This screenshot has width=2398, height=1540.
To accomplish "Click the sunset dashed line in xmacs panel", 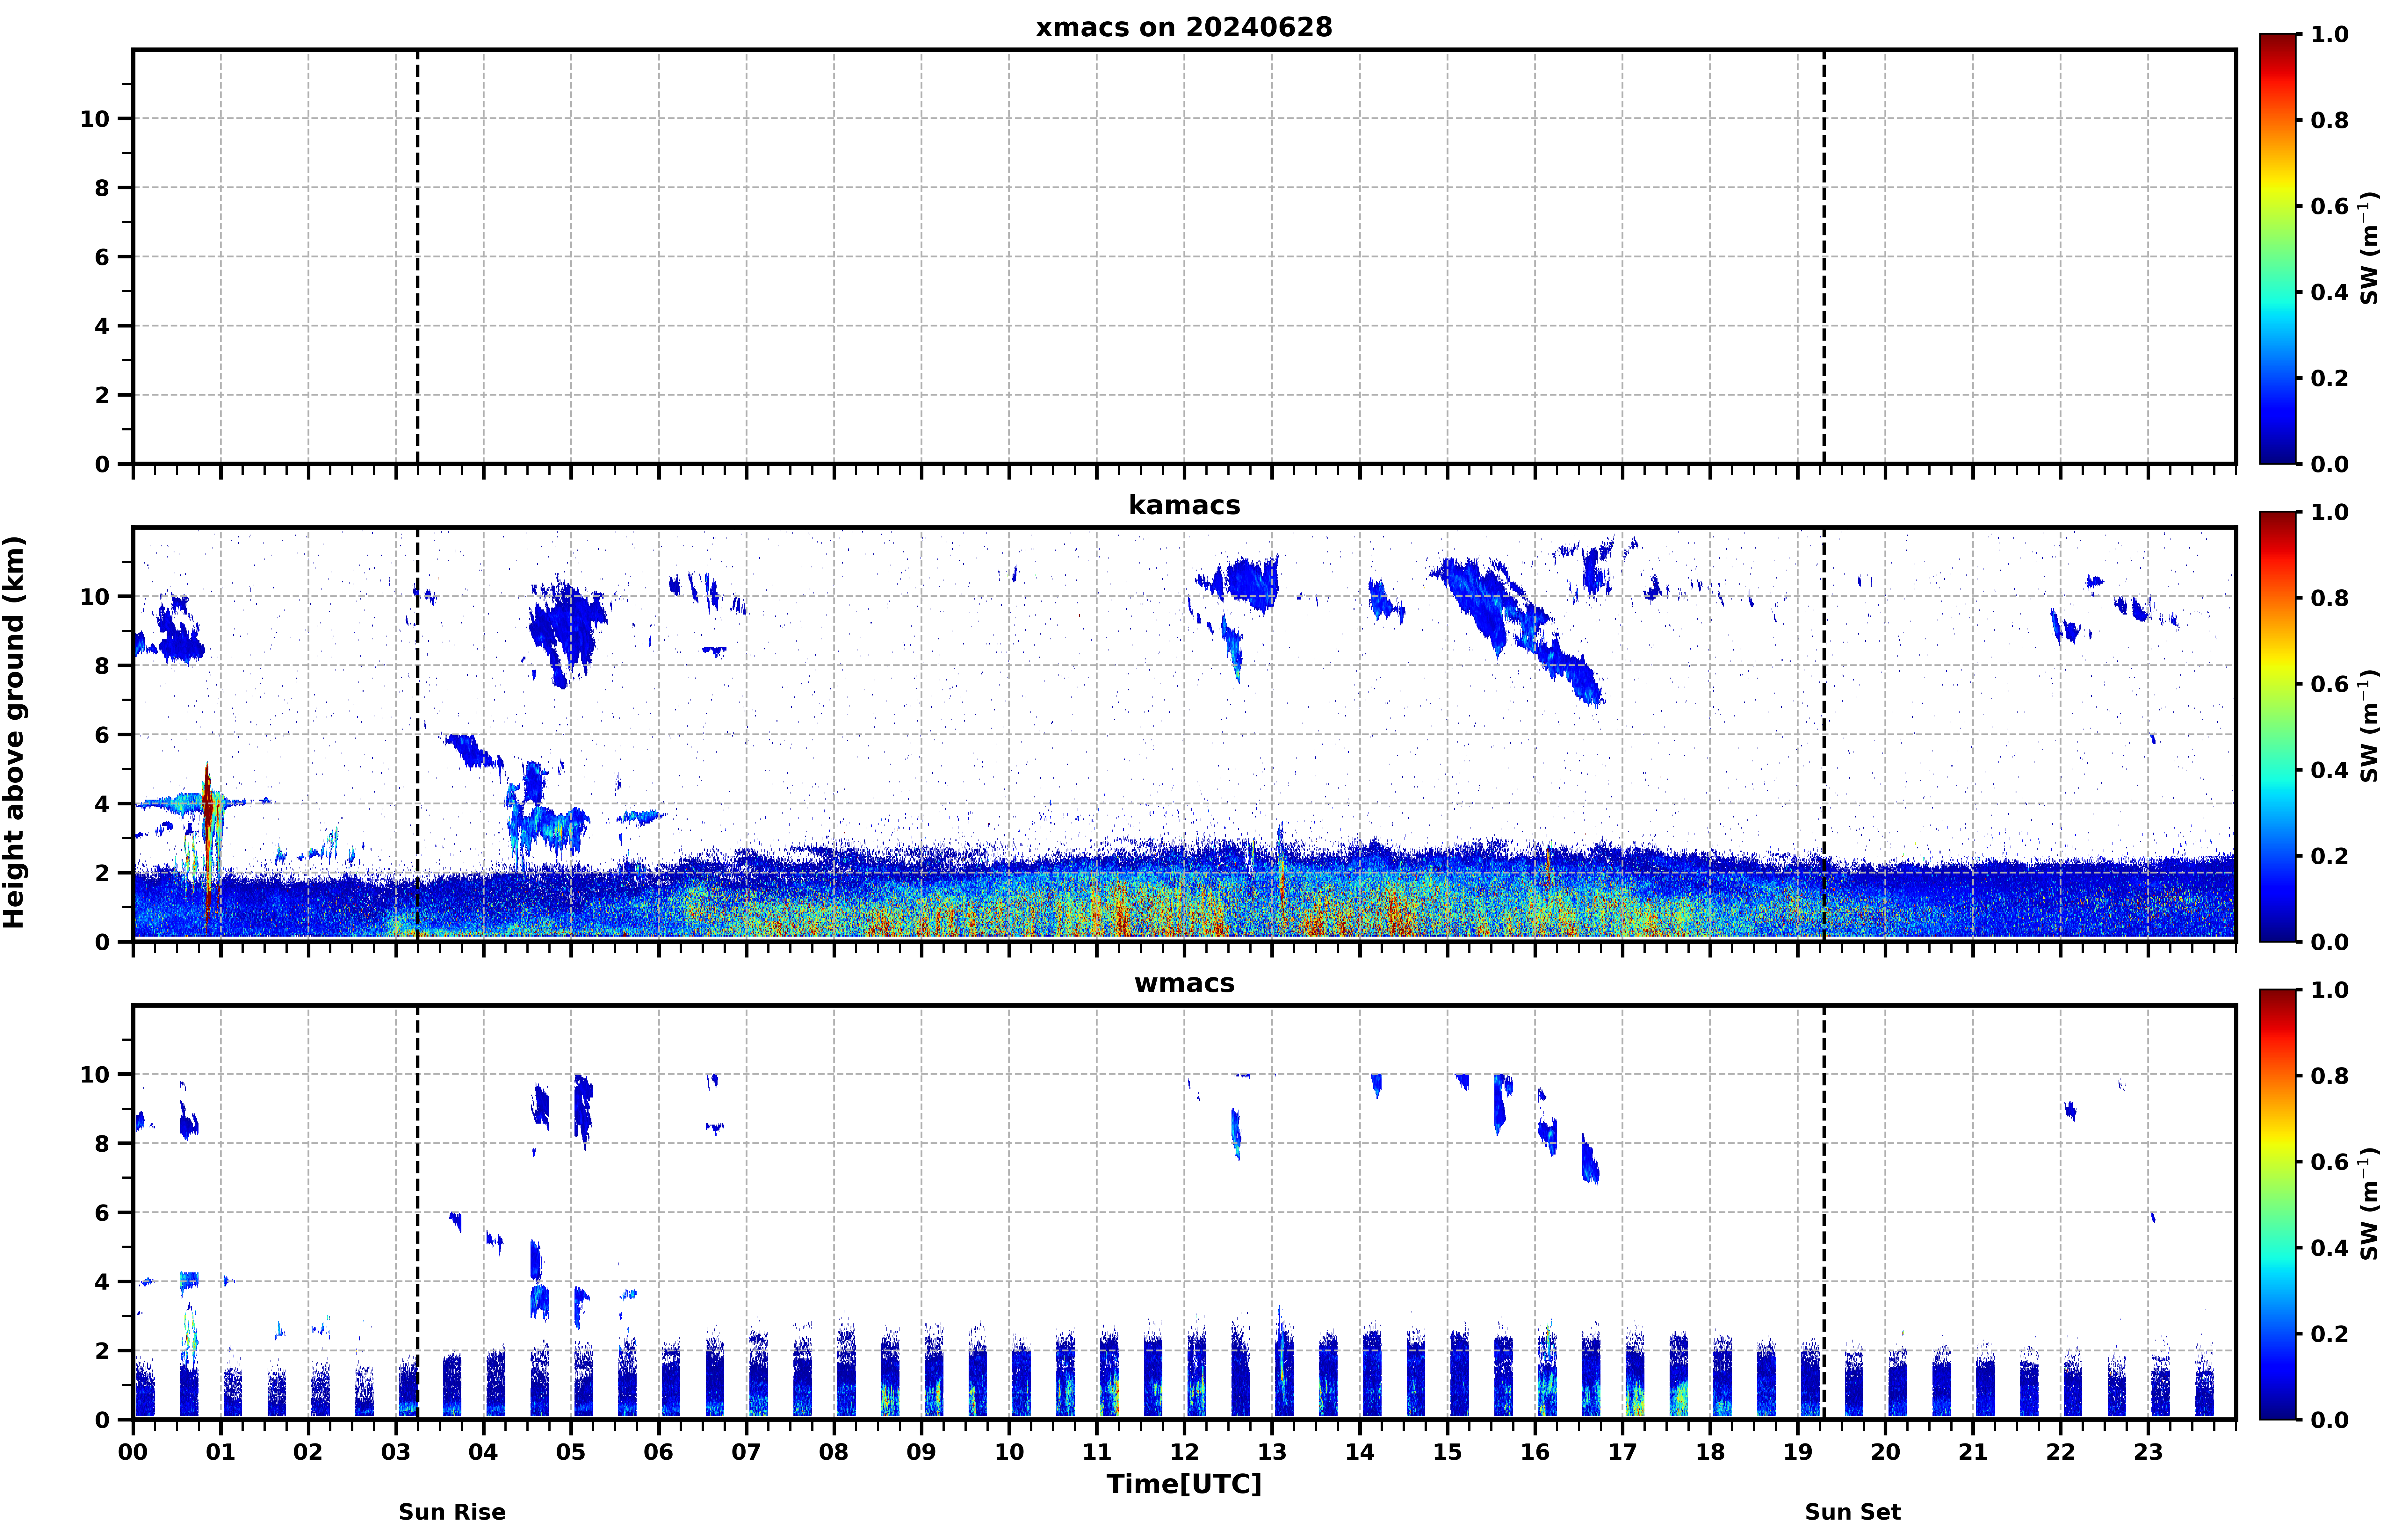I will pos(1824,257).
